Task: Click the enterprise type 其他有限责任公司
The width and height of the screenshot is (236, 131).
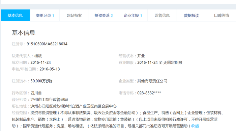Action: pyautogui.click(x=152, y=81)
